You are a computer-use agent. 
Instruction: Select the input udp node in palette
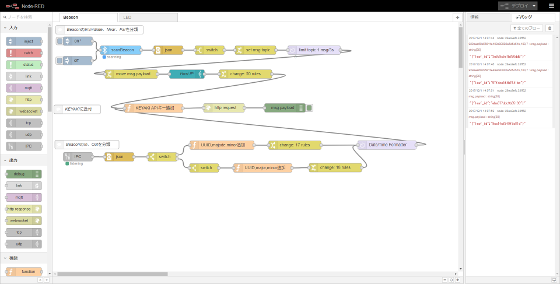[24, 135]
